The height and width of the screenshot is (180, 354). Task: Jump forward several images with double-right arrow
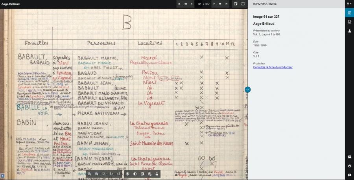(x=220, y=4)
